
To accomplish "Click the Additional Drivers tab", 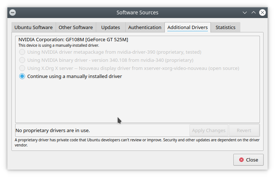I will point(187,27).
